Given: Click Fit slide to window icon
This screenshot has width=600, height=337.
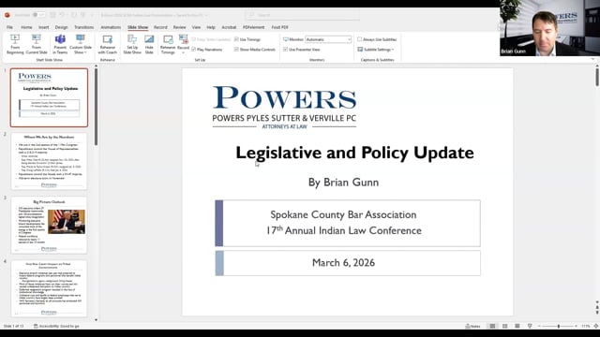Looking at the screenshot, I should [596, 327].
